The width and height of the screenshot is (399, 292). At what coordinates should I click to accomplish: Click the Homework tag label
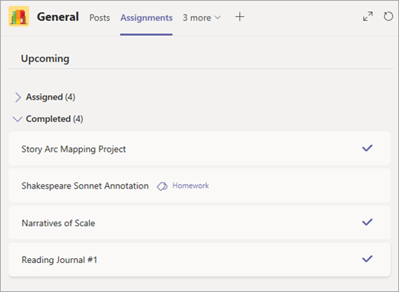point(190,185)
